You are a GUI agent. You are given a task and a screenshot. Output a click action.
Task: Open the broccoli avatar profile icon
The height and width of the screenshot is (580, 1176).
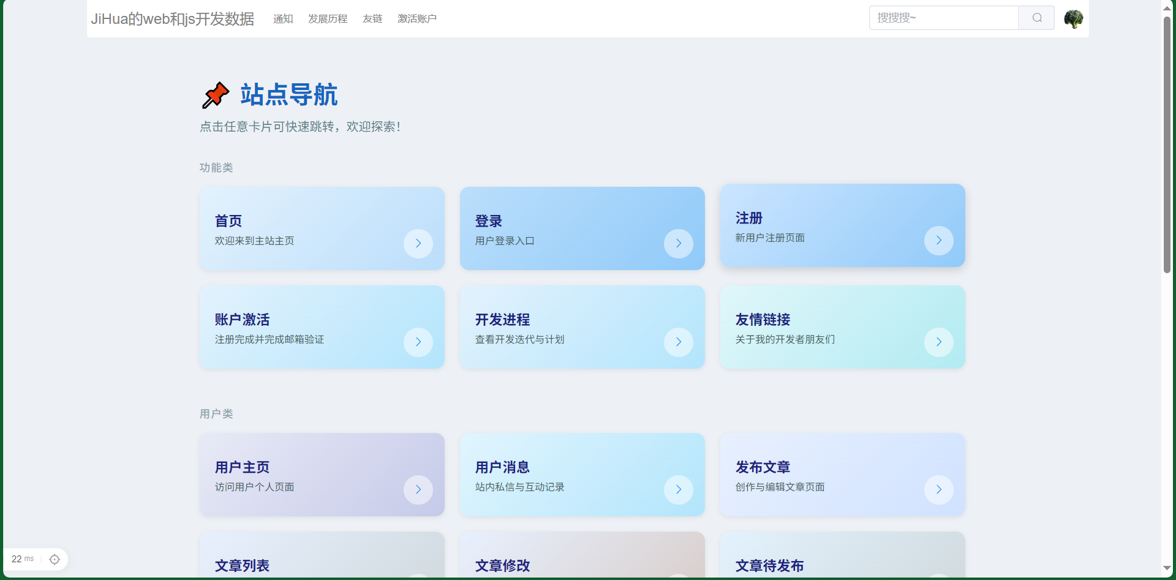(1074, 18)
